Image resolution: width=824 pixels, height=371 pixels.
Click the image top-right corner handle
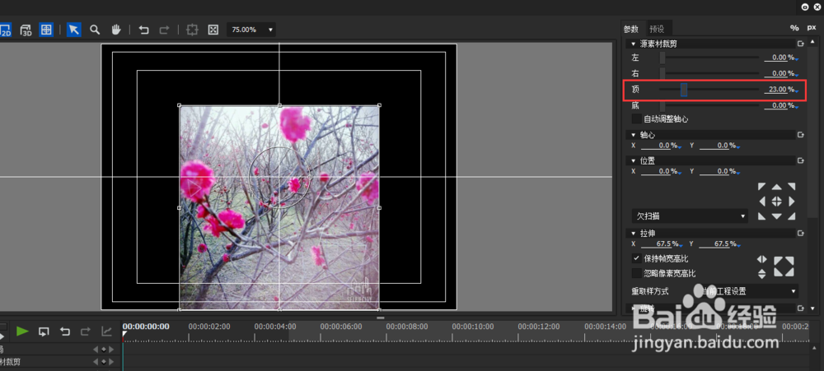pyautogui.click(x=379, y=105)
